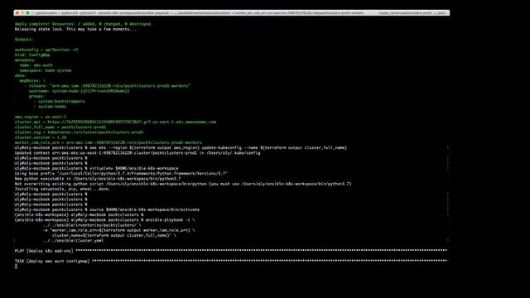Select 'aws_region = us-east-1' output
The height and width of the screenshot is (298, 530).
point(41,117)
